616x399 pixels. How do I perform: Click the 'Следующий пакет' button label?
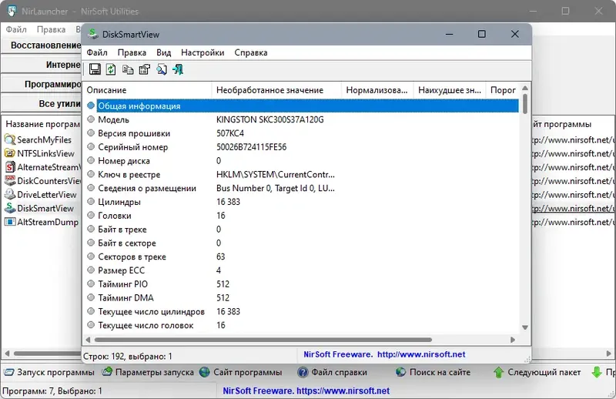544,372
